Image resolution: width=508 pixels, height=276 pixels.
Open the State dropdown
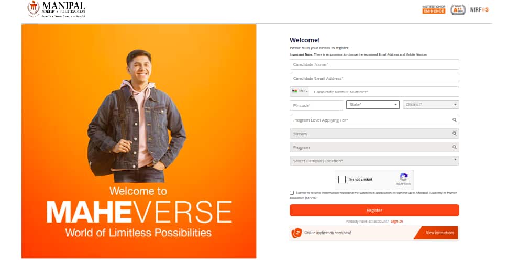coord(372,104)
